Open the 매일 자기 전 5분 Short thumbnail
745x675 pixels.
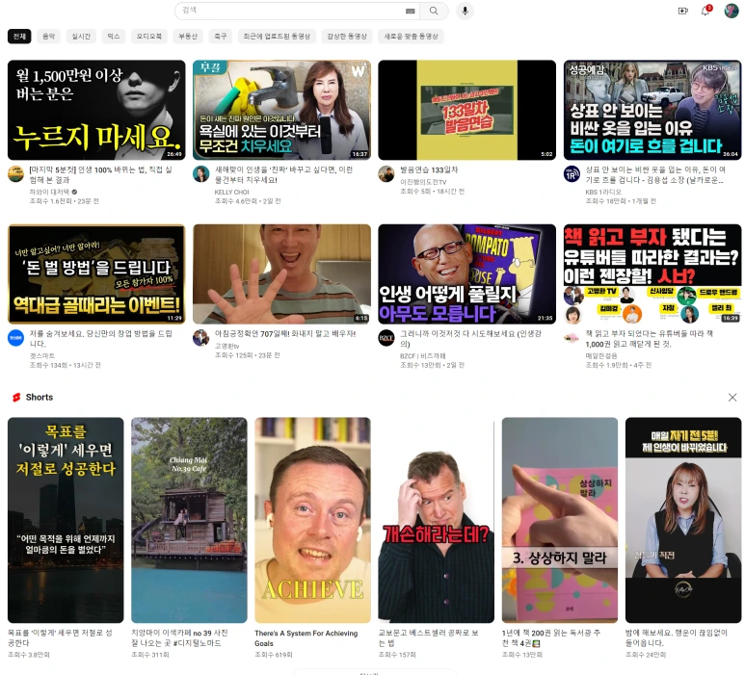(683, 520)
